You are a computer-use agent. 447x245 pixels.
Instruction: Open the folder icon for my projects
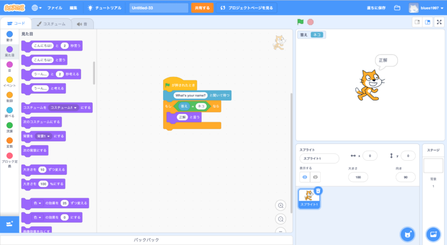pos(397,8)
